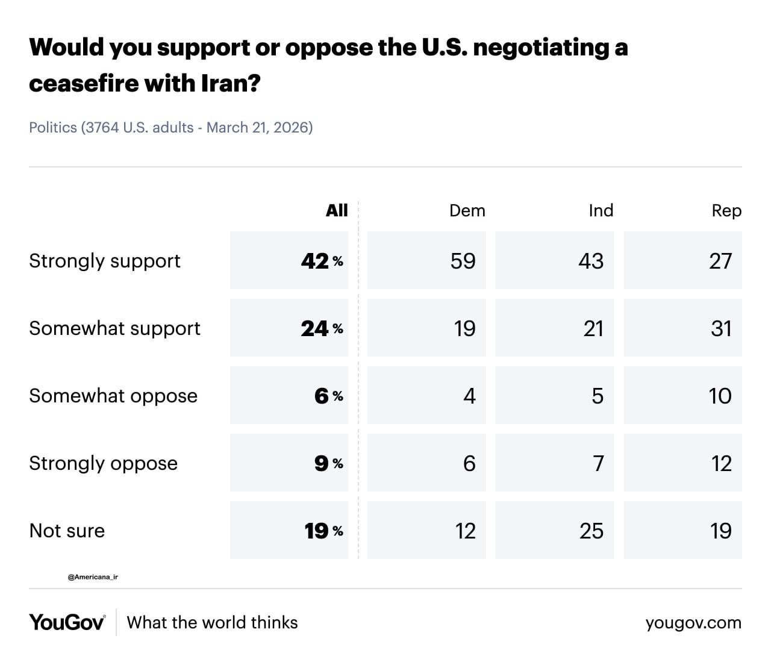771x665 pixels.
Task: Click the What the world thinks tagline
Action: pyautogui.click(x=213, y=622)
